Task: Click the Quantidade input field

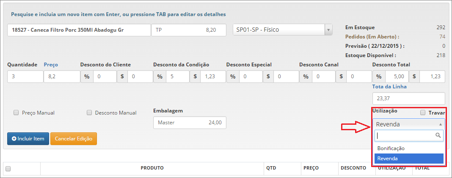Action: 25,77
